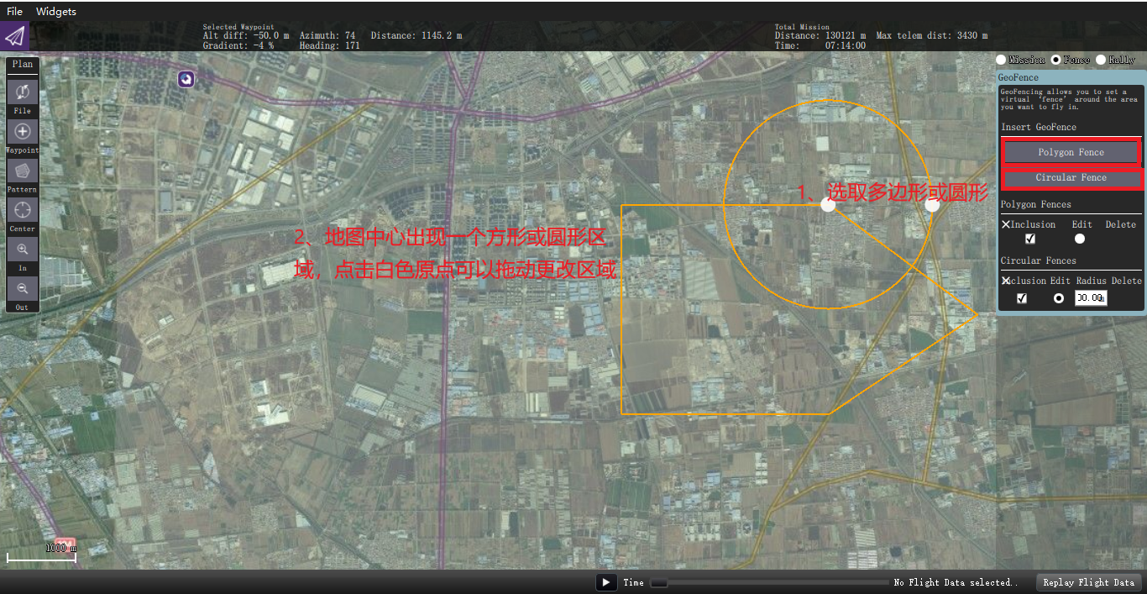Insert a Circular Fence
This screenshot has height=594, width=1147.
coord(1071,178)
